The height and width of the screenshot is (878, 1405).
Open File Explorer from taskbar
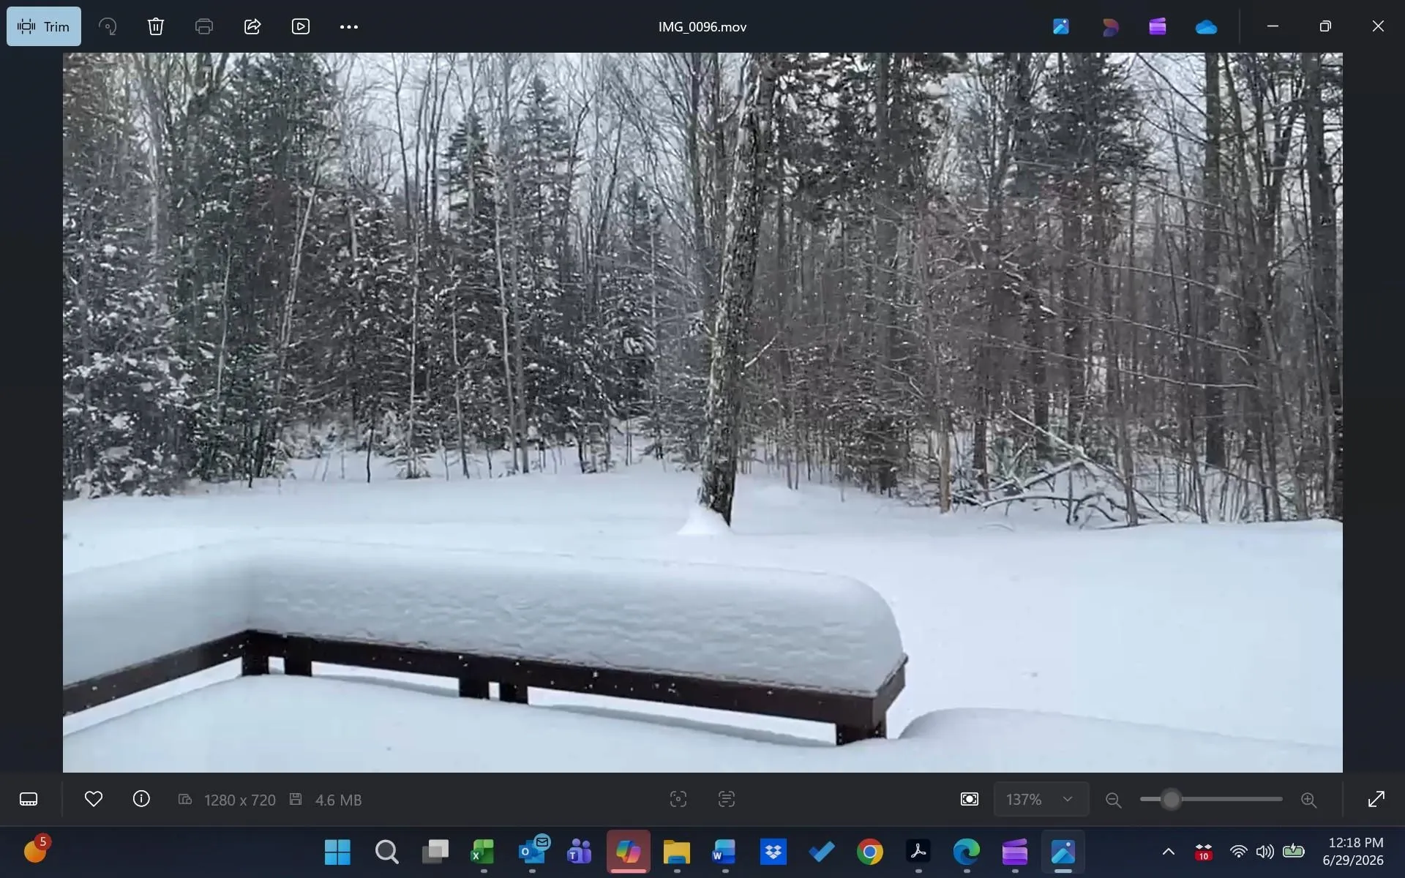click(677, 852)
